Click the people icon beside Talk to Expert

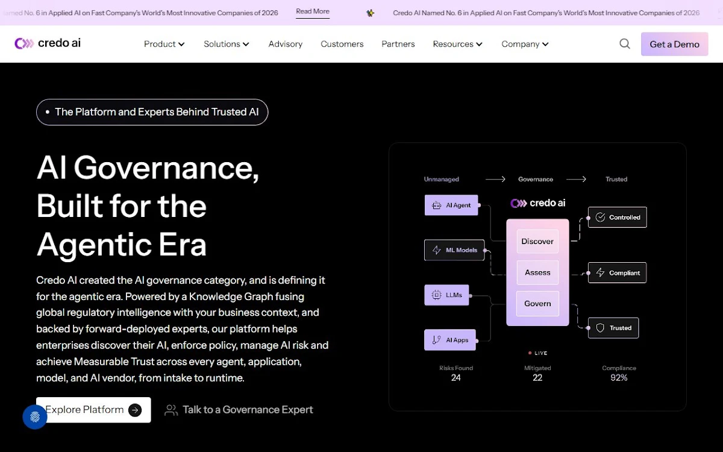(x=171, y=410)
